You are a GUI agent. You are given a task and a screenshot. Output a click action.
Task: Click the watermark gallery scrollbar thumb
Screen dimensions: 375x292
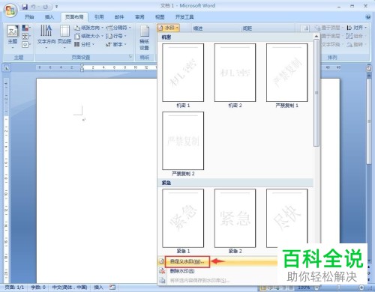tap(316, 93)
